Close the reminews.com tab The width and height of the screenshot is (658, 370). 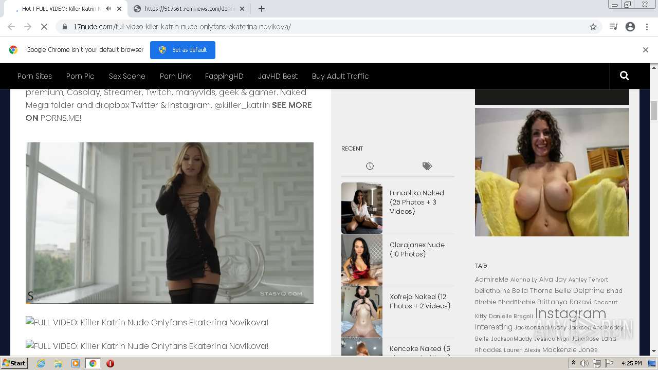pos(242,9)
